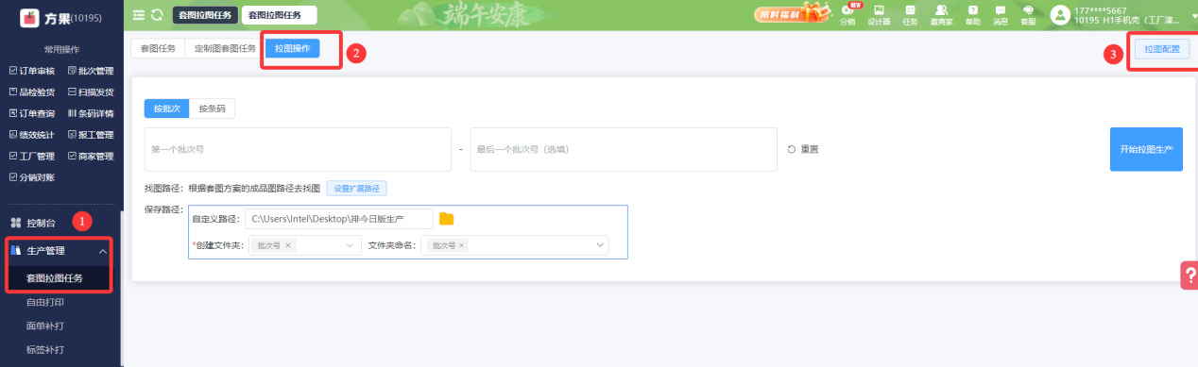This screenshot has height=367, width=1198.
Task: Focus the 第一个批次号 input field
Action: coord(297,149)
